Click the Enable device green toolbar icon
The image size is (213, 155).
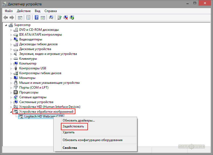(72, 17)
